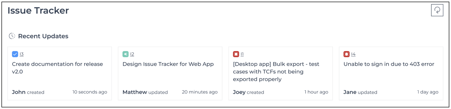Click the blue checkmark task icon for I3
451x109 pixels.
pyautogui.click(x=15, y=54)
